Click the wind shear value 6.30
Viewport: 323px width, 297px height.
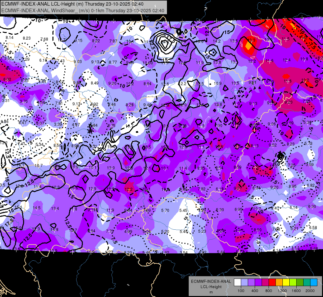point(312,207)
